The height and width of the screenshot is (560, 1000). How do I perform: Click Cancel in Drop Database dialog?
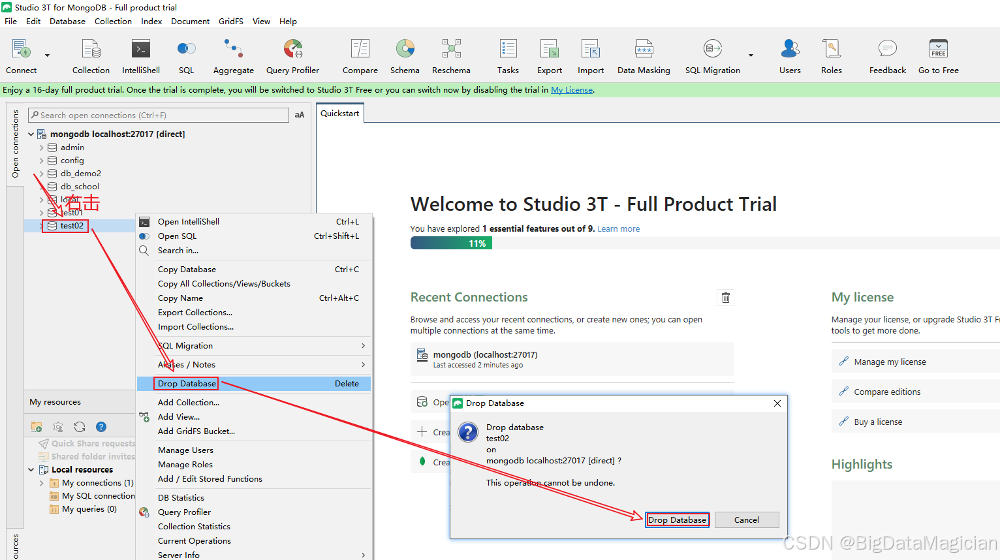point(747,520)
